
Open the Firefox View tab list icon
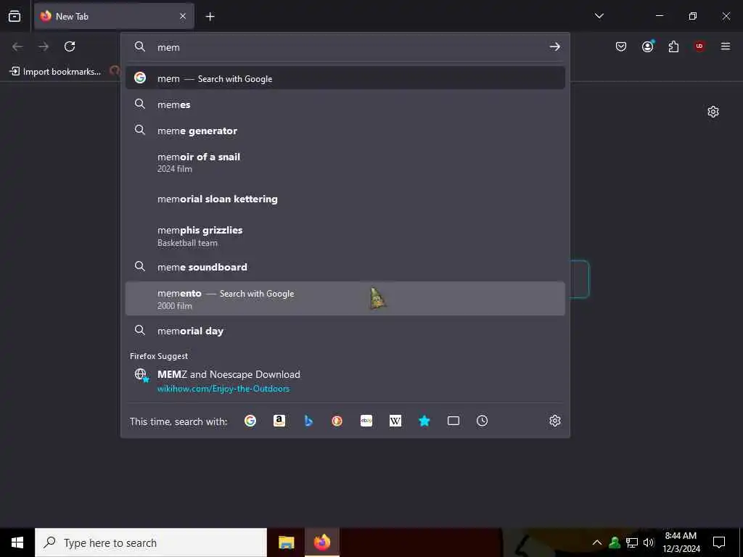(x=15, y=16)
